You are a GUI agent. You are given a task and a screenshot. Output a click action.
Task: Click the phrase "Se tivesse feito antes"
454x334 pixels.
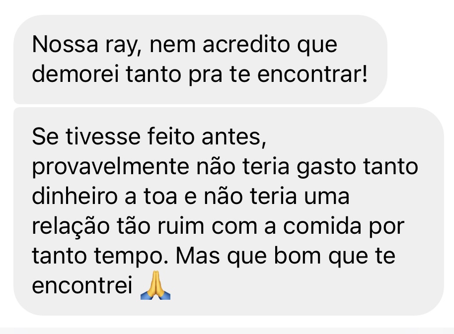point(149,136)
